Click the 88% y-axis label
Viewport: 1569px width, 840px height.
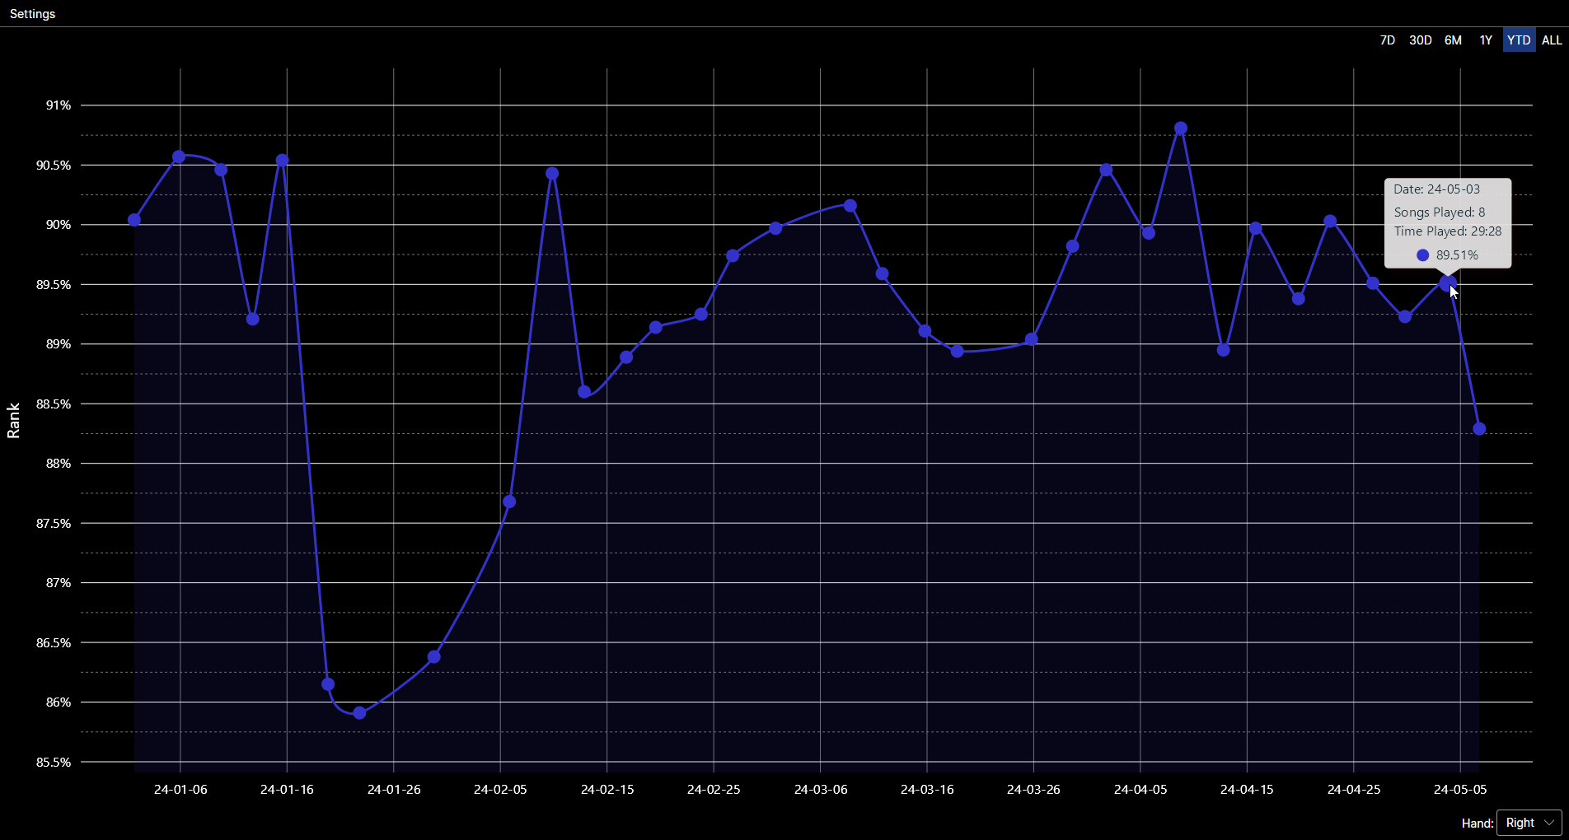pos(59,464)
